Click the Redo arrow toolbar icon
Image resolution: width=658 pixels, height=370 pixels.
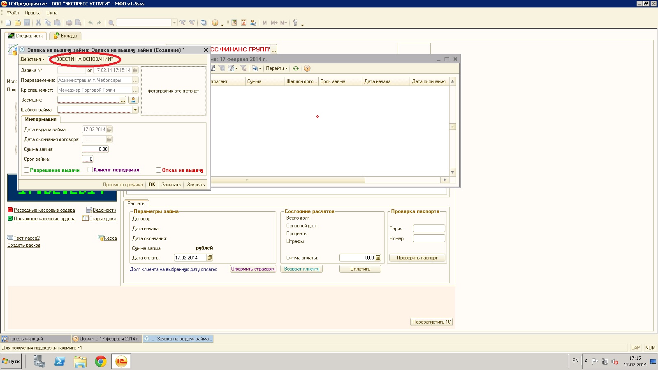(99, 23)
